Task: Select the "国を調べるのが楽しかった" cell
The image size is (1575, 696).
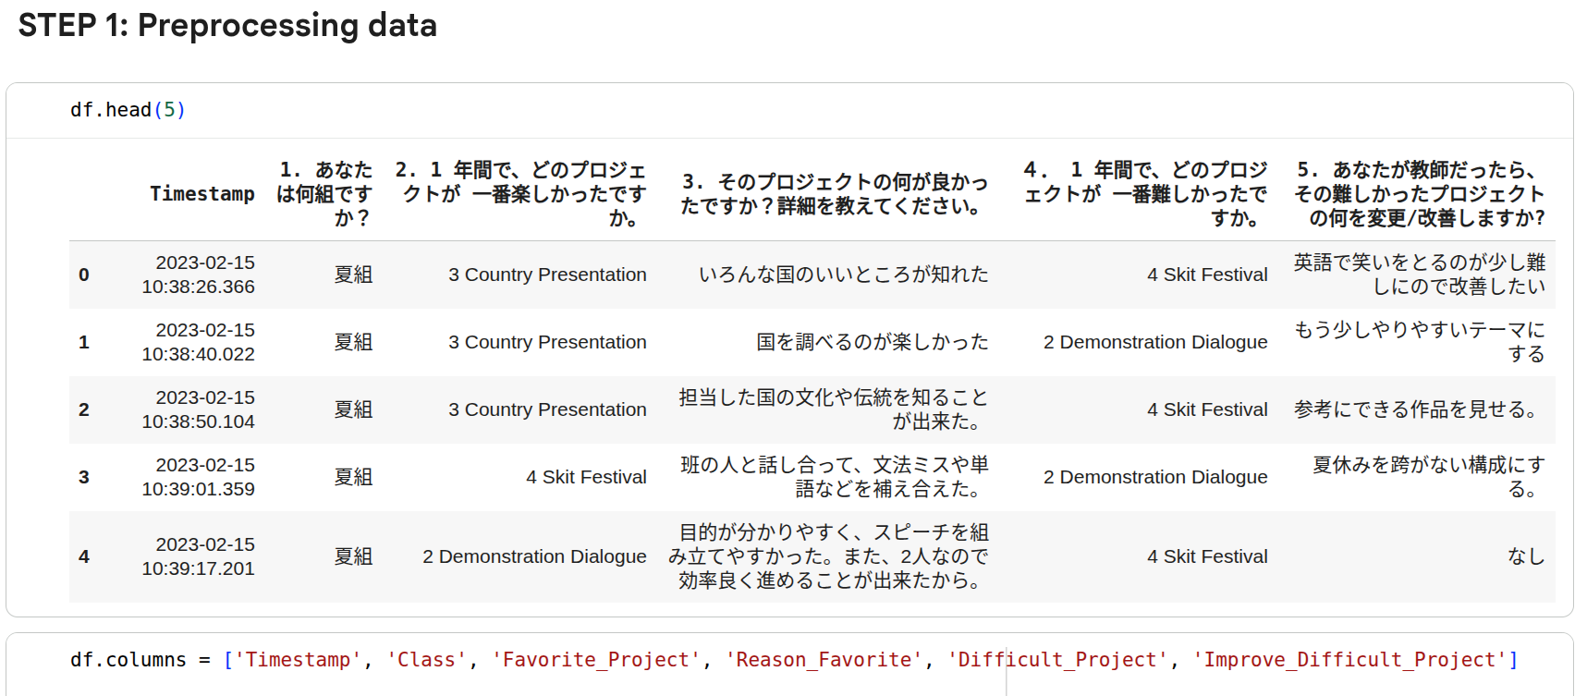Action: tap(872, 342)
